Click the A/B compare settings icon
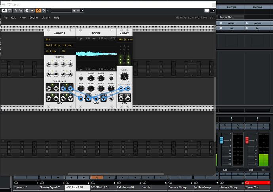The image size is (273, 192). pos(27,11)
